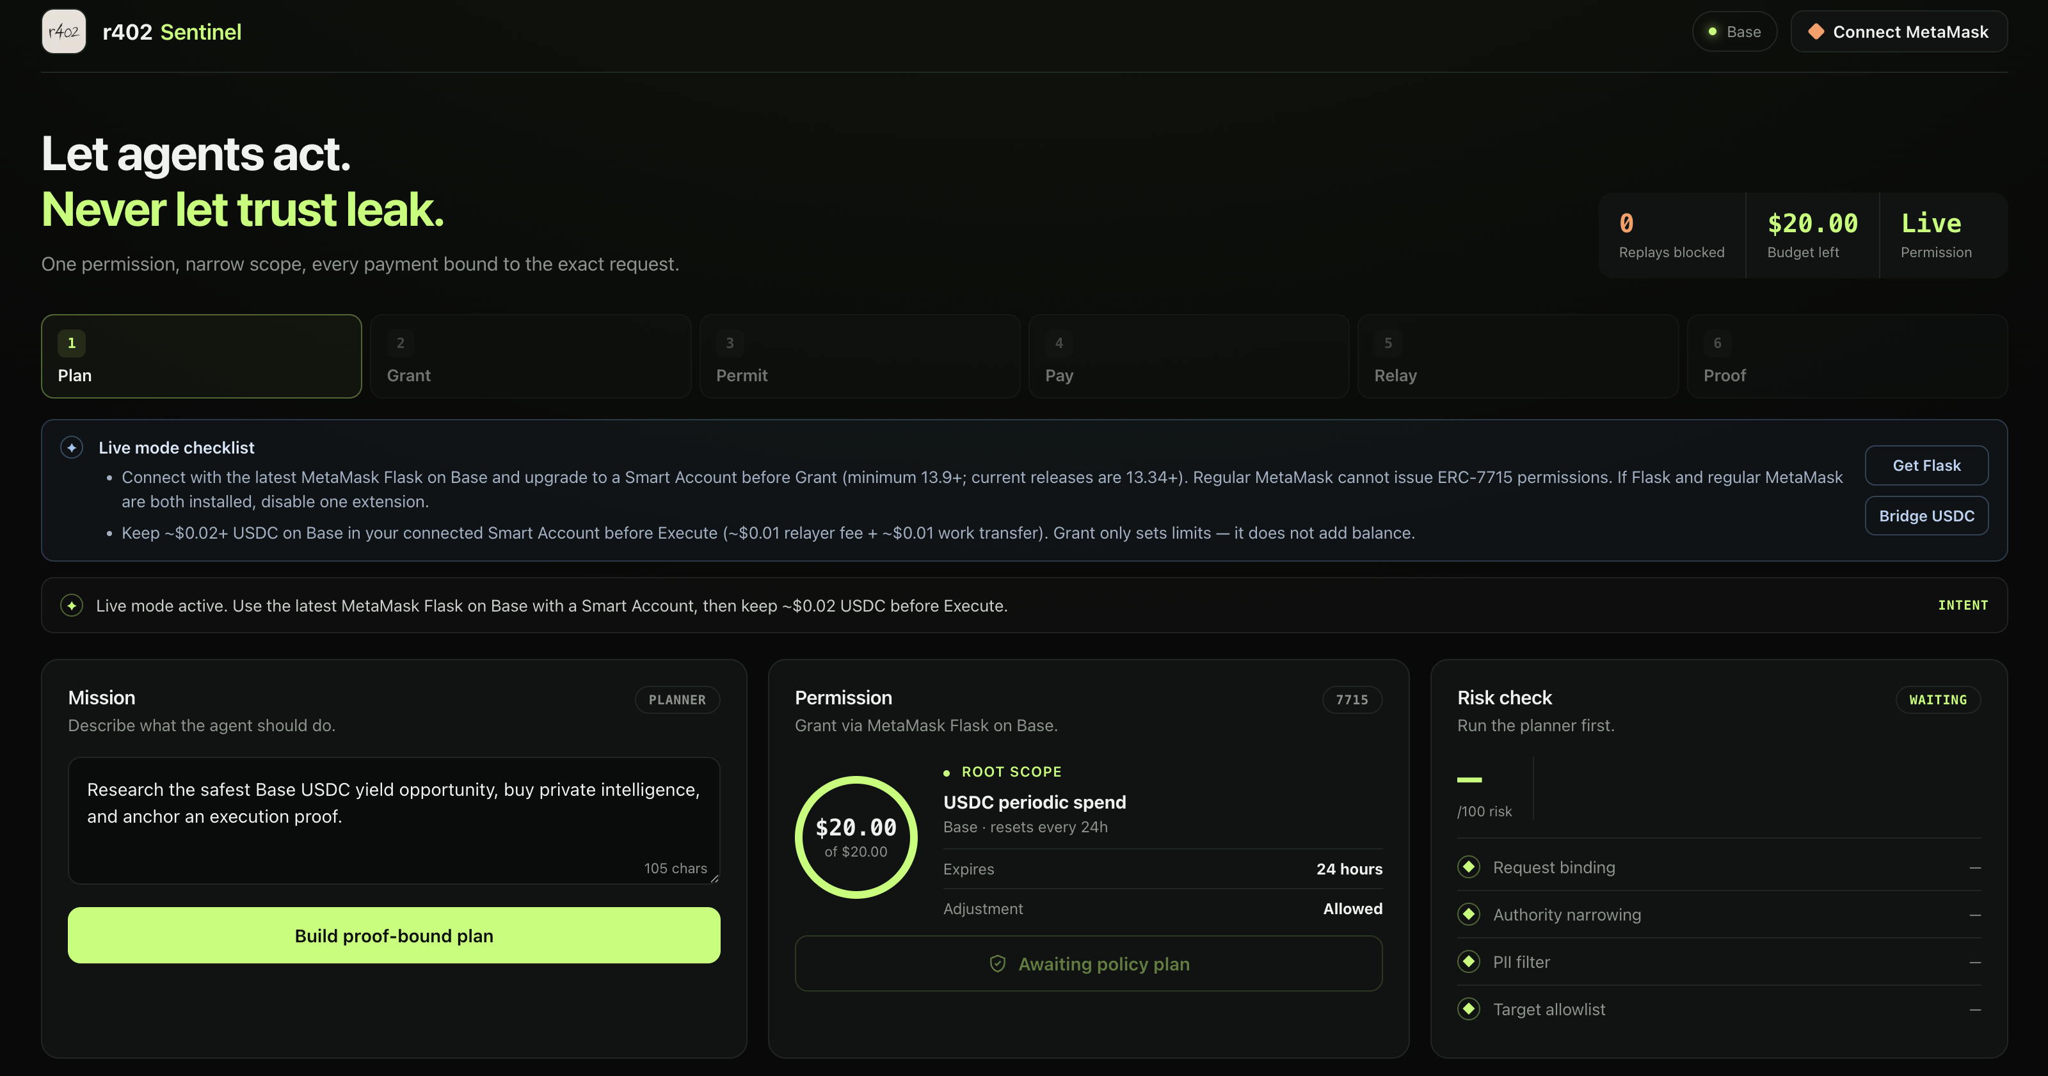Click the 'Let agents act.' headline
This screenshot has height=1076, width=2048.
pos(196,154)
